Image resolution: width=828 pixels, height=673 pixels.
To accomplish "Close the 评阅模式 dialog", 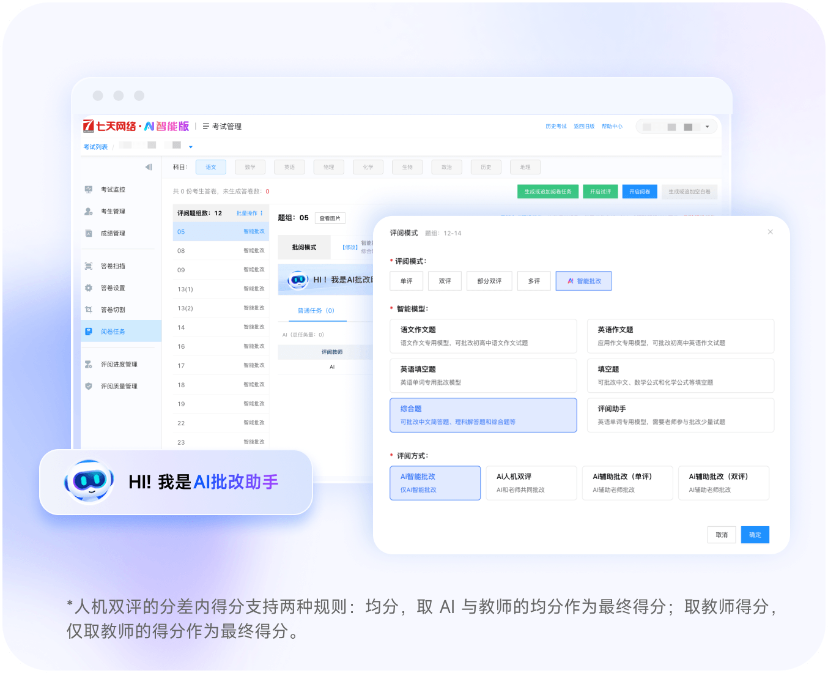I will (771, 232).
